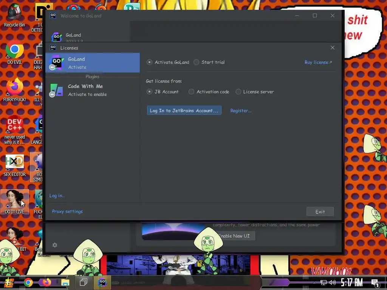The width and height of the screenshot is (387, 290).
Task: Click the Start button on taskbar
Action: pos(9,282)
